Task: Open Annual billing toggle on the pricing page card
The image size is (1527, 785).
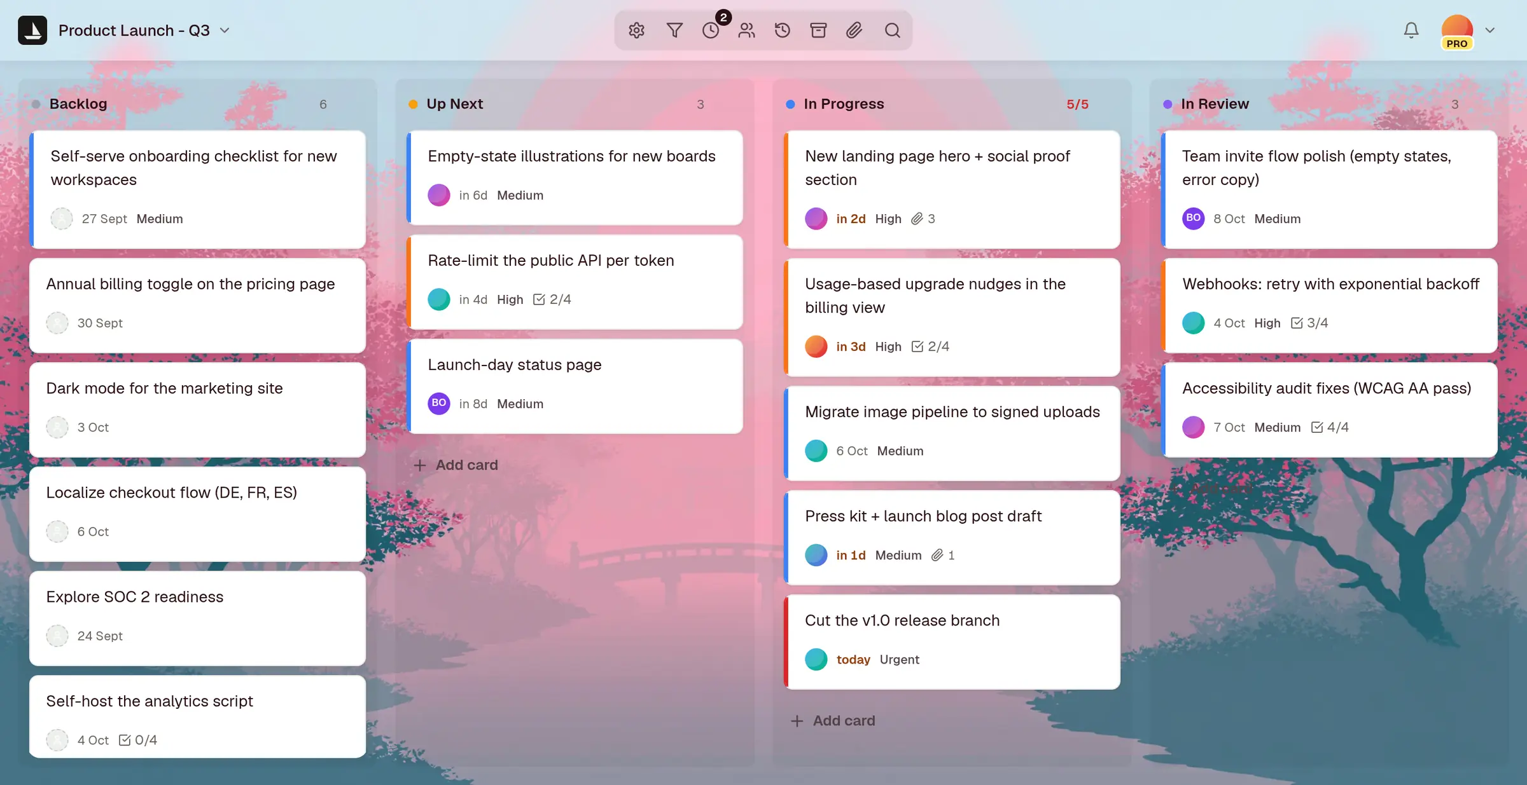Action: (x=197, y=306)
